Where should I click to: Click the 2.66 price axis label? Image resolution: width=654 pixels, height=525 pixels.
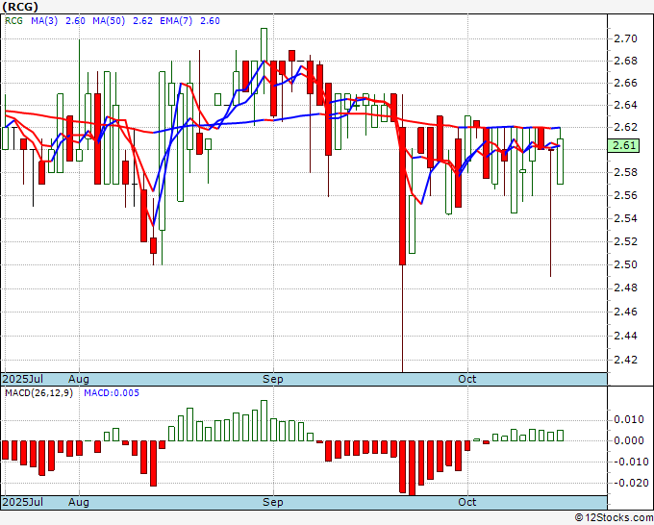coord(626,83)
